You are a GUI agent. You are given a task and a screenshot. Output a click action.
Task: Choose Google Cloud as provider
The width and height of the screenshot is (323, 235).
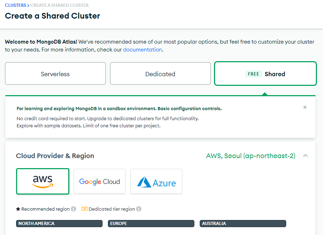[x=99, y=181]
